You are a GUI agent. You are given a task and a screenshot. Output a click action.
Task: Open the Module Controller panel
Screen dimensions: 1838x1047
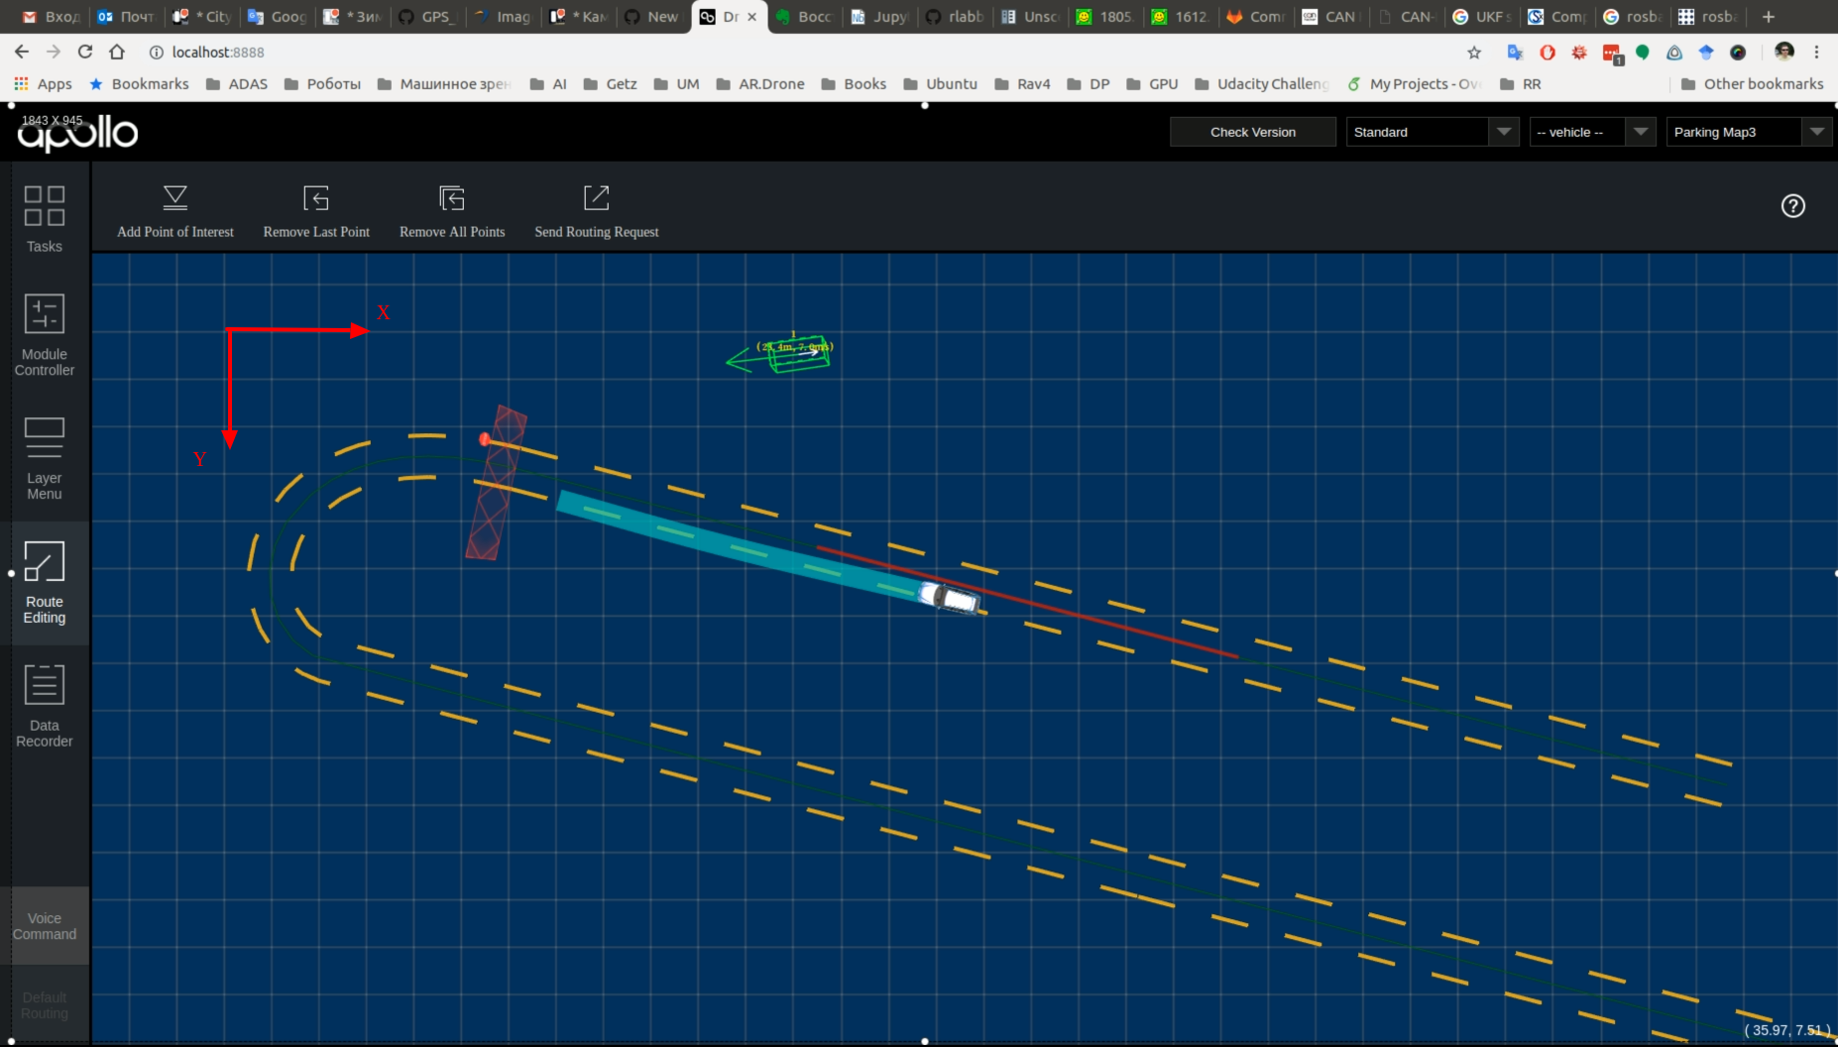coord(45,336)
